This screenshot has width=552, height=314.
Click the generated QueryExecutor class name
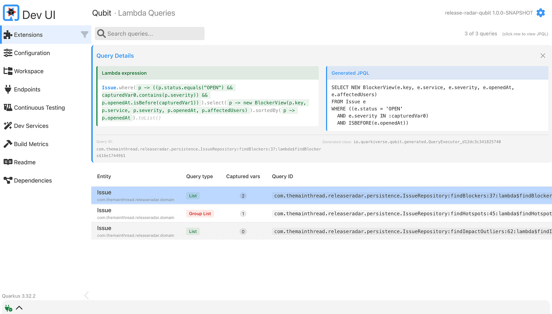427,142
